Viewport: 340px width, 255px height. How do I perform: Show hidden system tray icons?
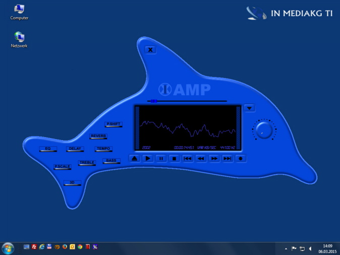pos(286,249)
